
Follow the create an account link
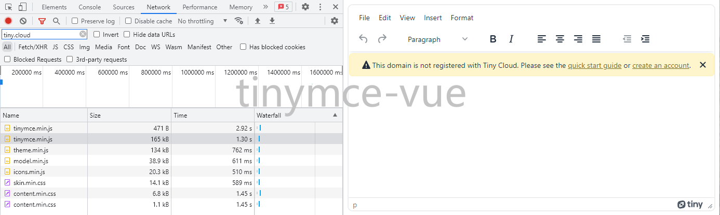point(661,65)
